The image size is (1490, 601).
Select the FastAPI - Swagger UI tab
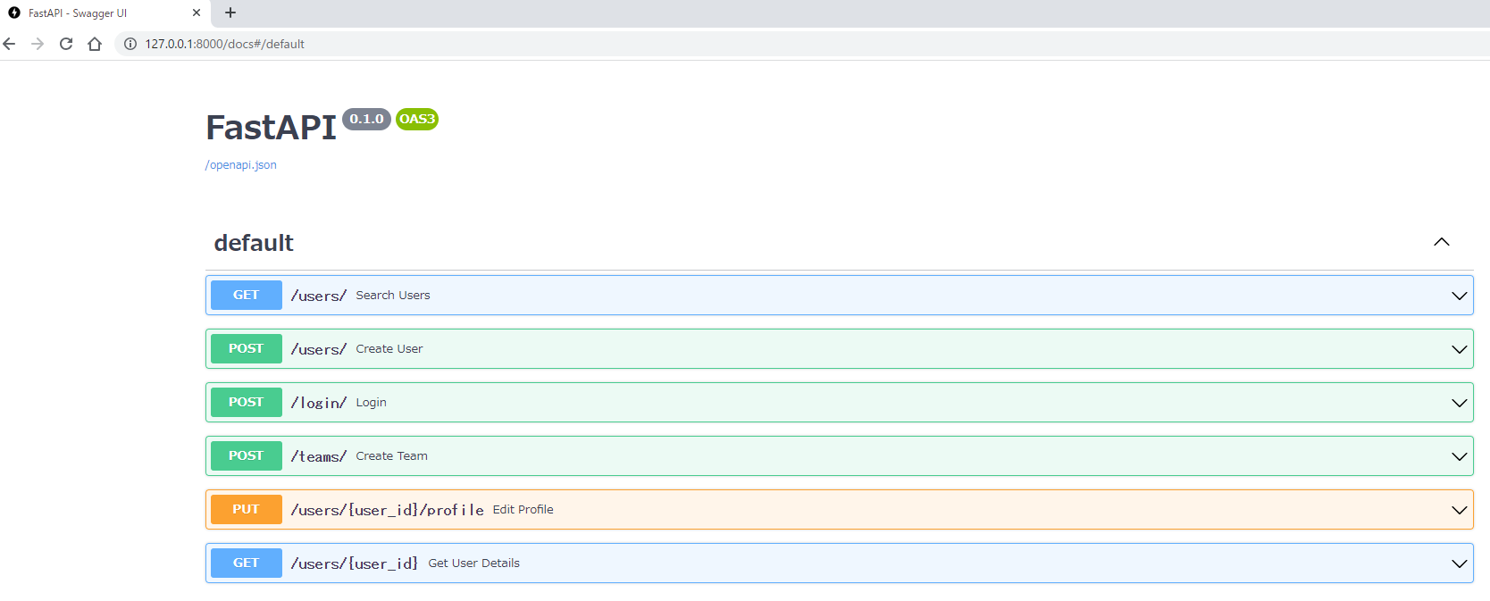point(105,13)
